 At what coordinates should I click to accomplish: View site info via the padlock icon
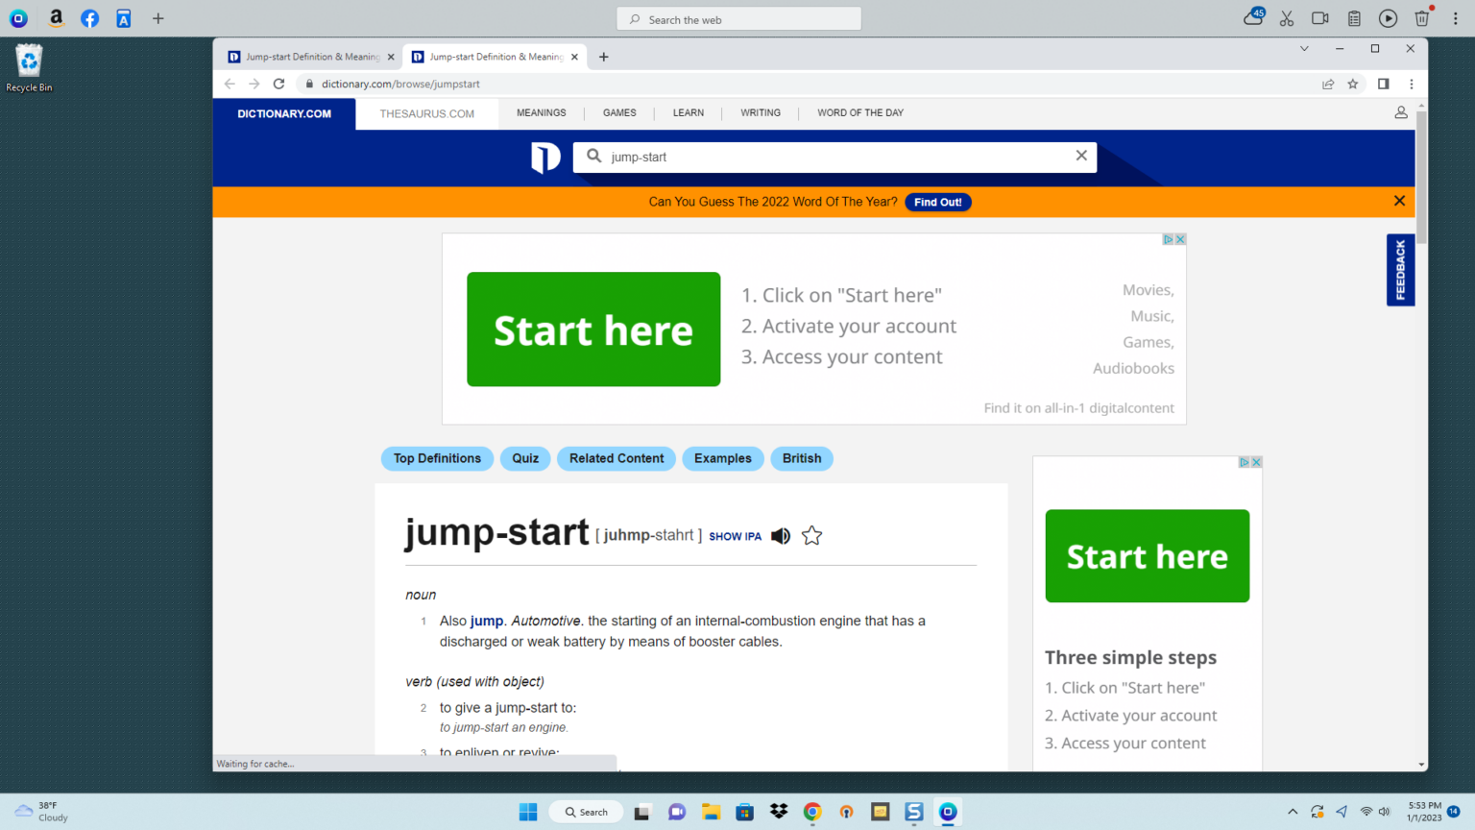(308, 84)
